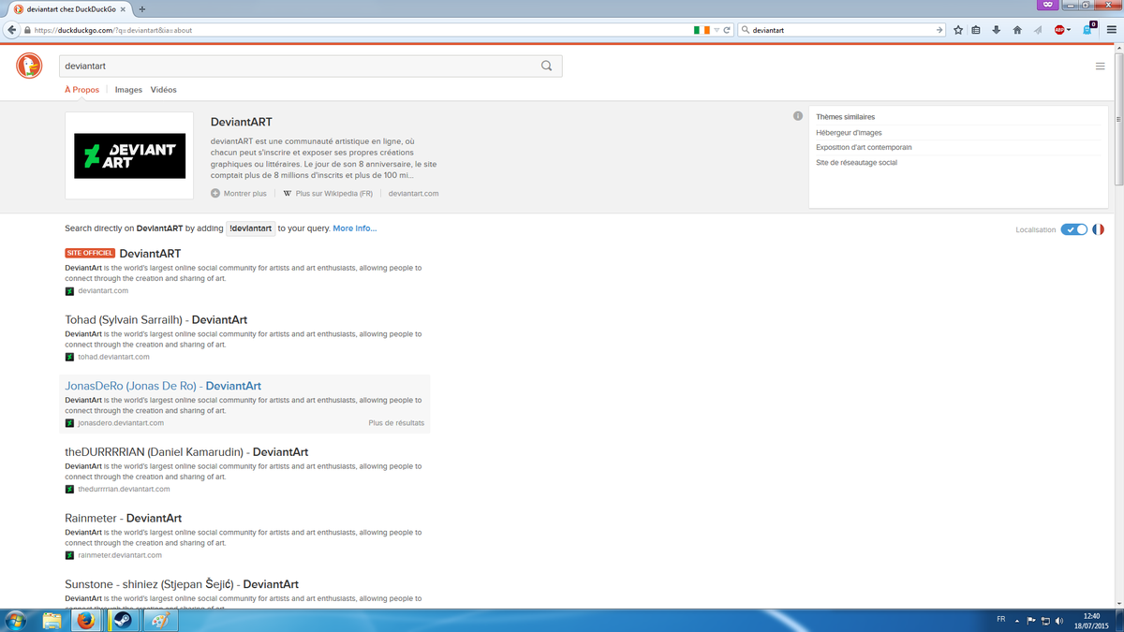Image resolution: width=1124 pixels, height=632 pixels.
Task: Click the DuckDuckGo logo
Action: tap(29, 66)
